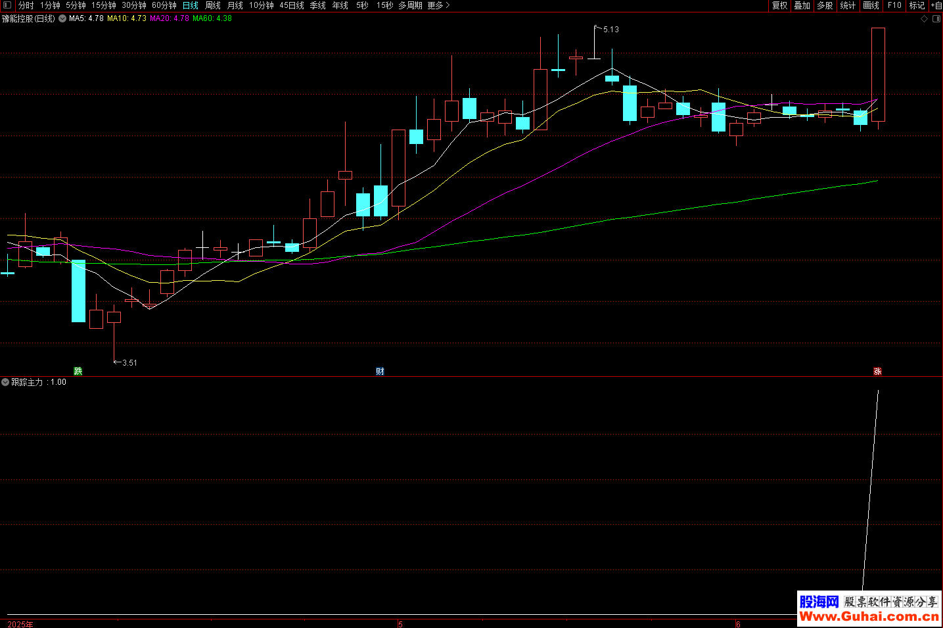The height and width of the screenshot is (628, 943).
Task: Click the 5.13 high price label
Action: [610, 30]
